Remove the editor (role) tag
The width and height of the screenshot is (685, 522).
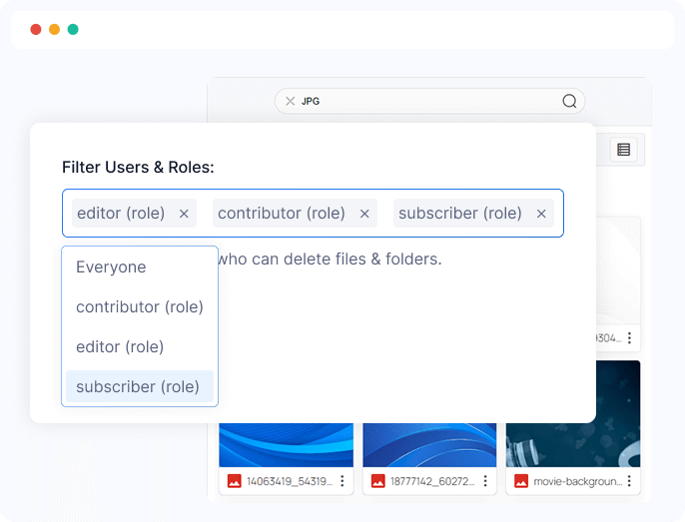point(184,214)
